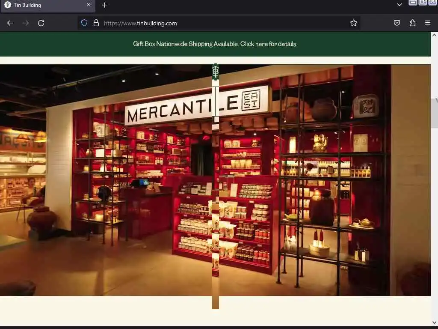Screen dimensions: 438x329
Task: Follow the 'here' shipping details link
Action: (261, 44)
